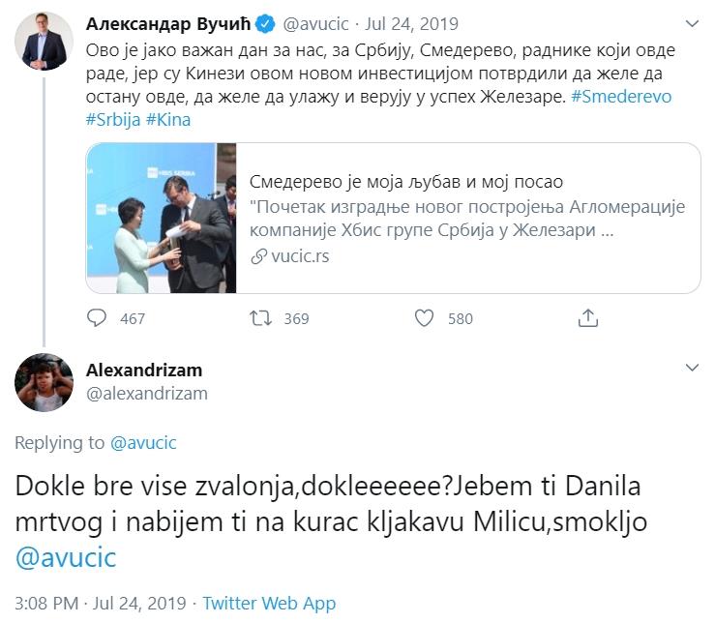Viewport: 715px width, 623px height.
Task: Click the Alexandrizam display name
Action: click(x=144, y=370)
